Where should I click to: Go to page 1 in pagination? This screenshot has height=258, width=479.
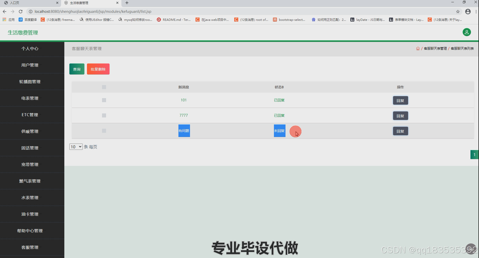tap(474, 155)
